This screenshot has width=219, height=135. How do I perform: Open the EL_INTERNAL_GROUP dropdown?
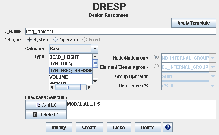213,67
